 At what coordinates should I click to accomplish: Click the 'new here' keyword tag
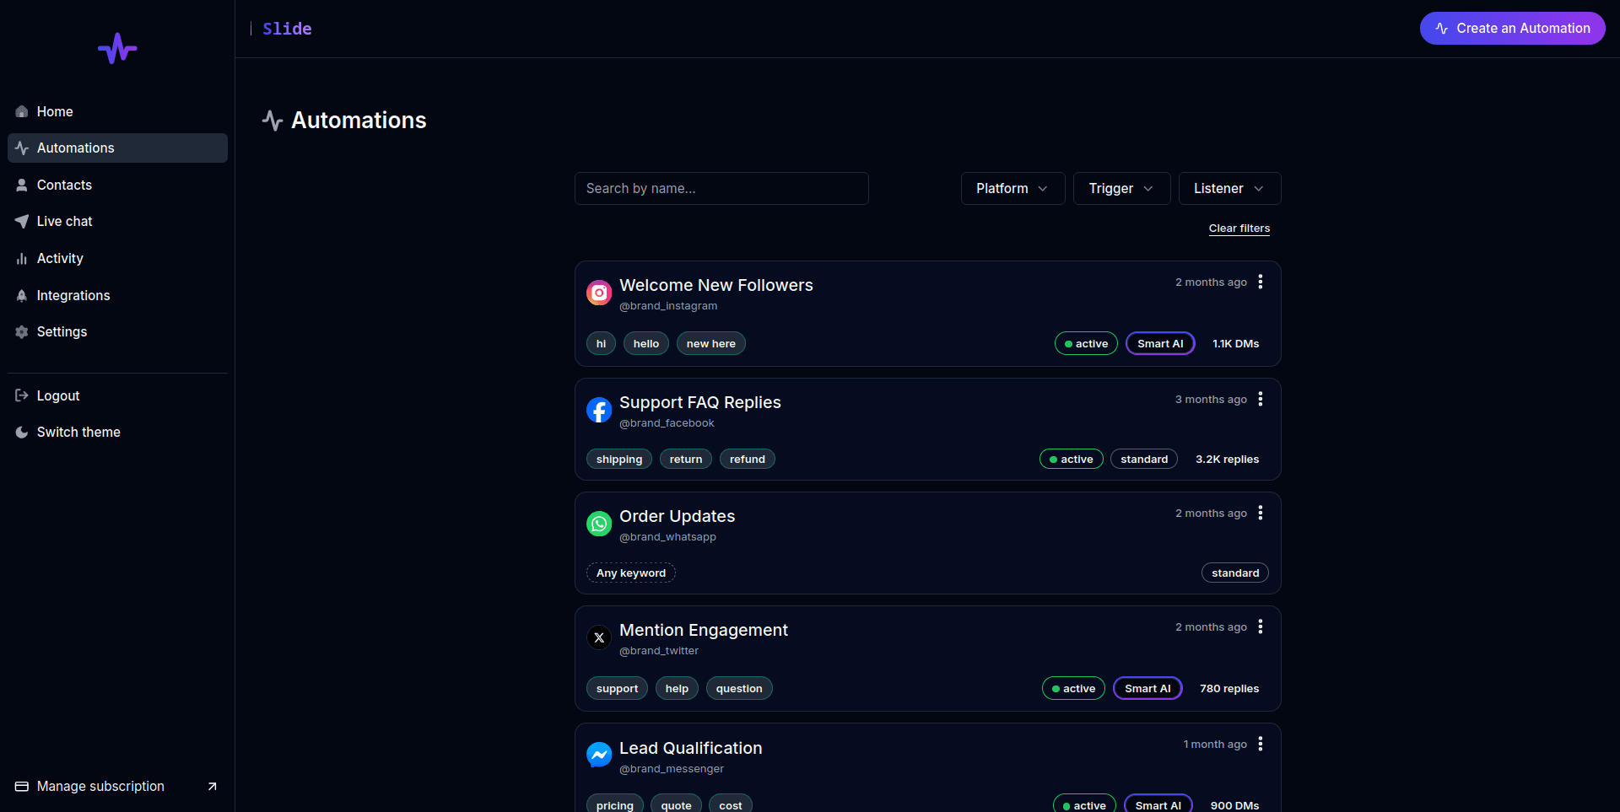[x=711, y=343]
